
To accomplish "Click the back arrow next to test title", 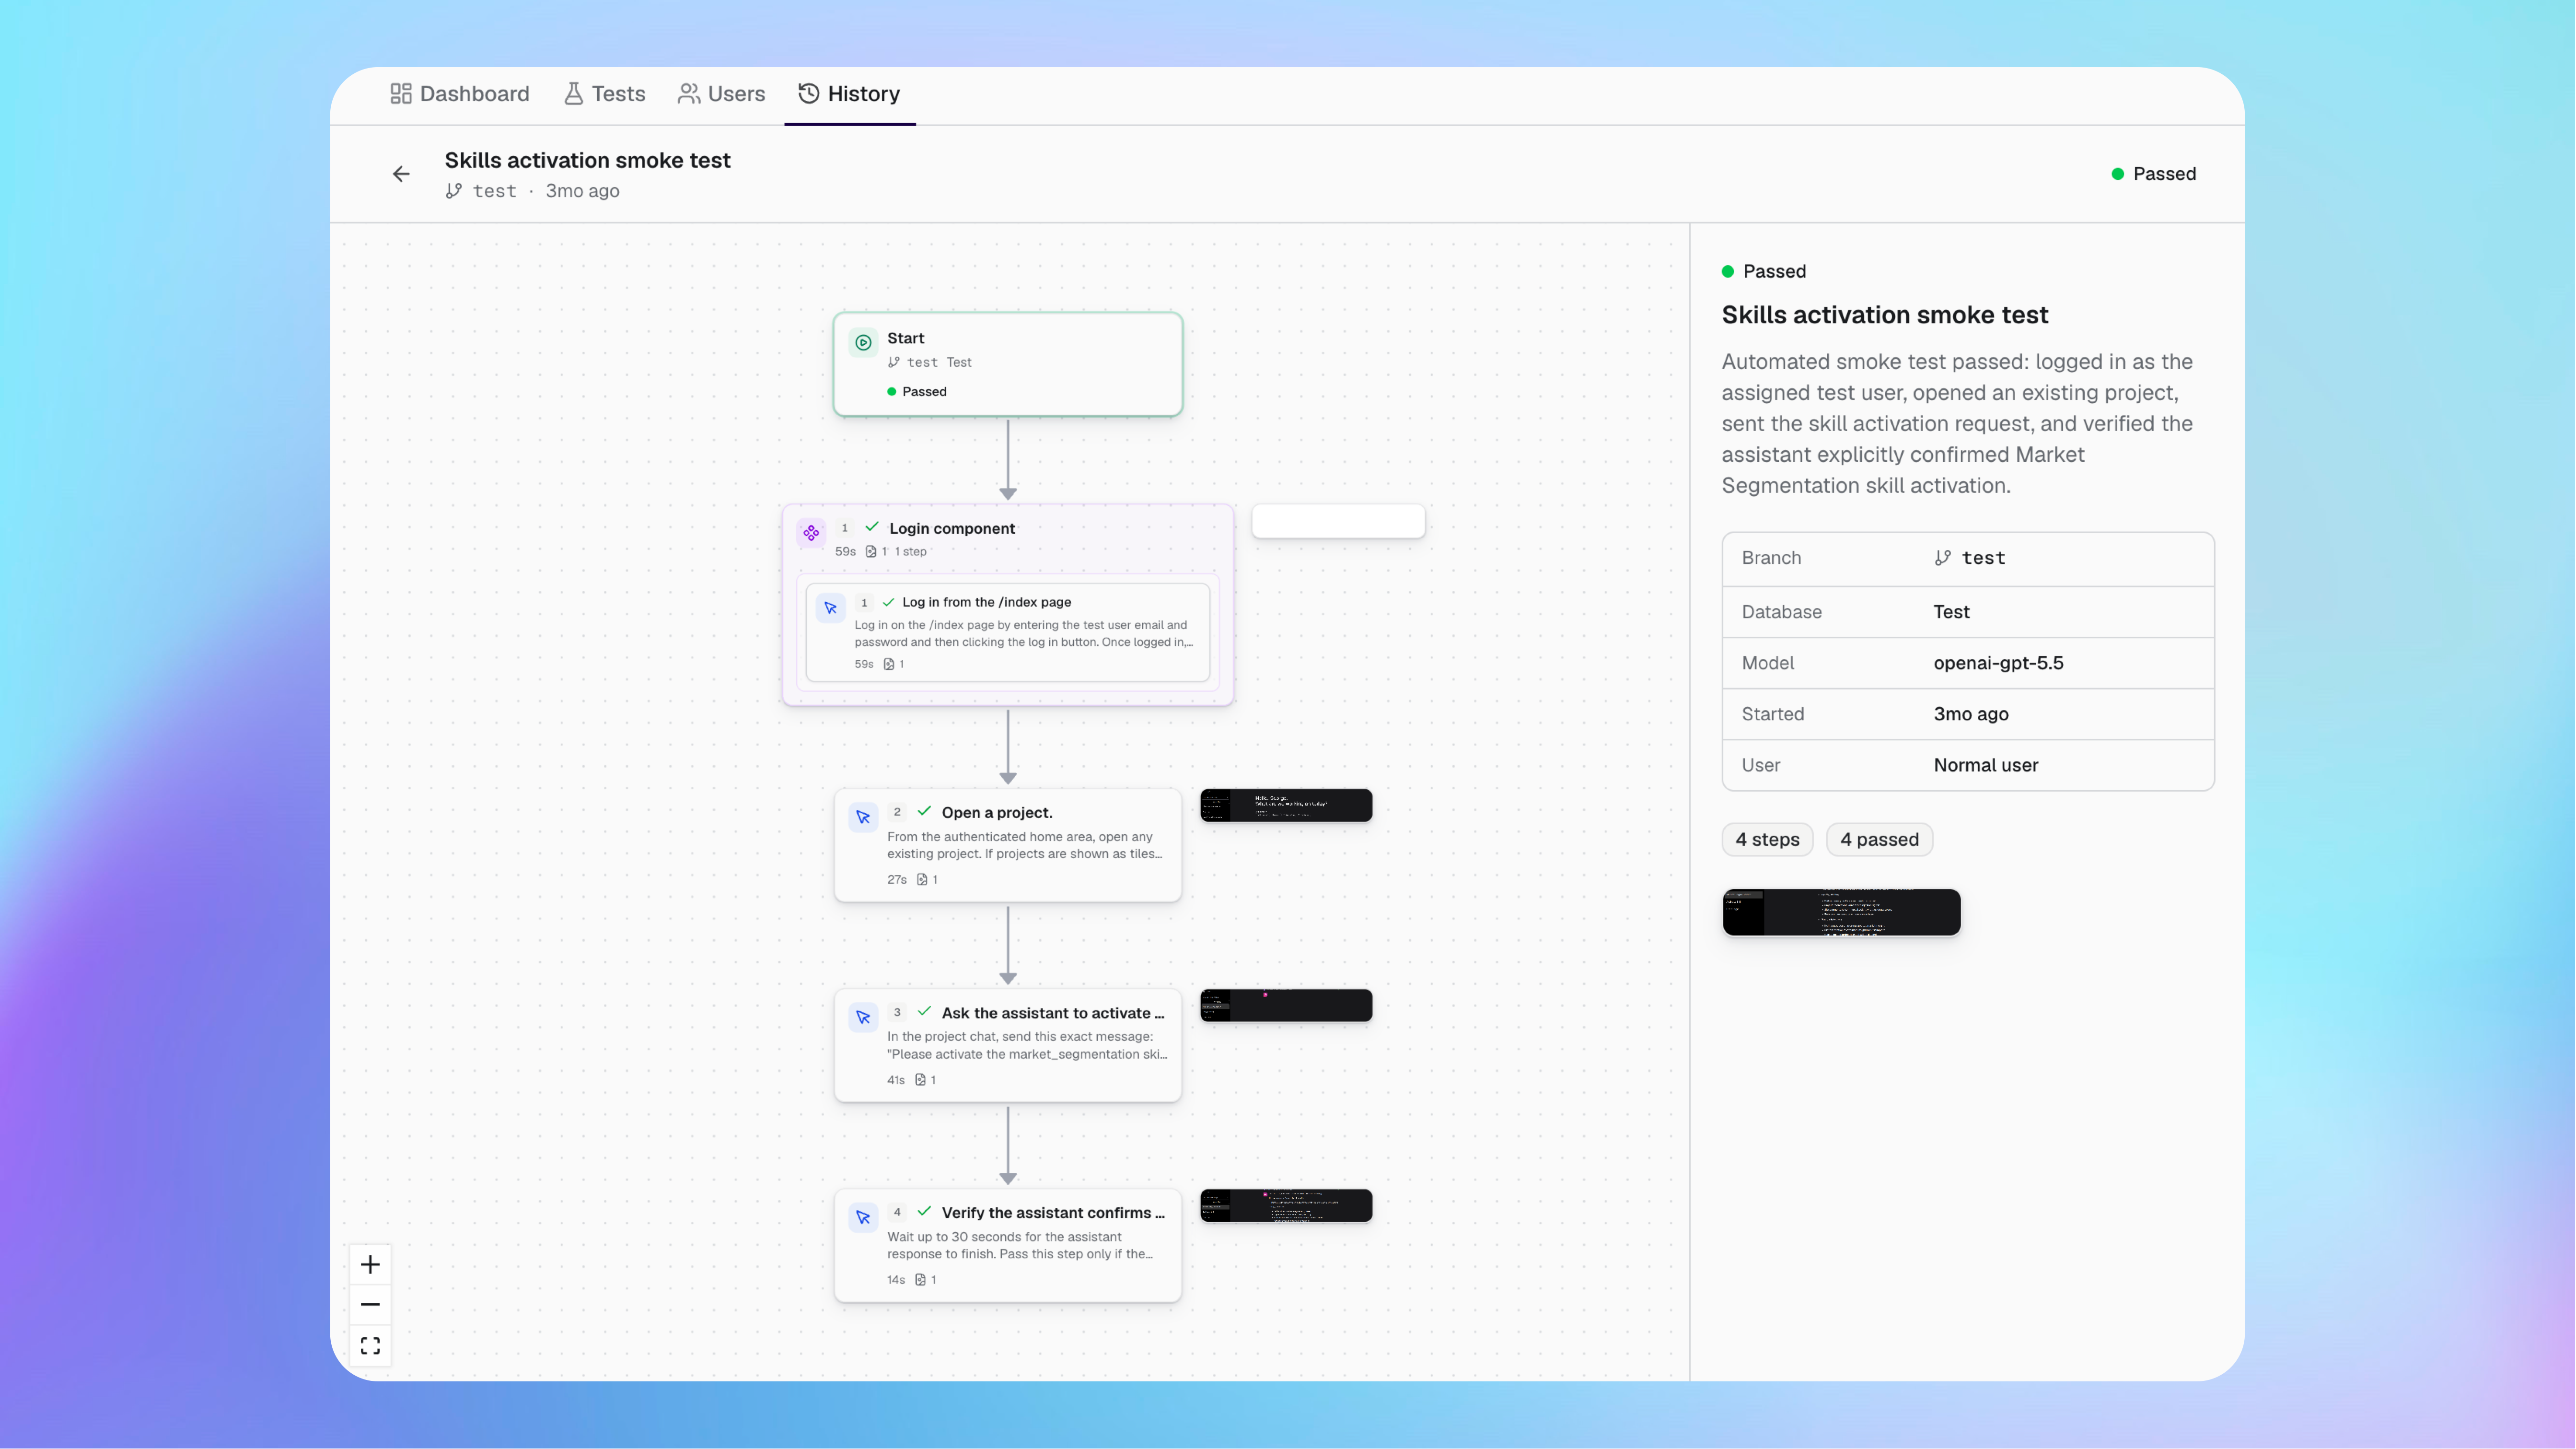I will [x=401, y=174].
